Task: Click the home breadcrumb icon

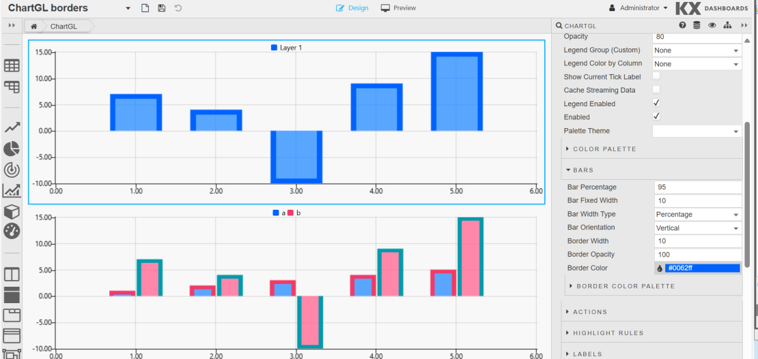Action: (x=33, y=26)
